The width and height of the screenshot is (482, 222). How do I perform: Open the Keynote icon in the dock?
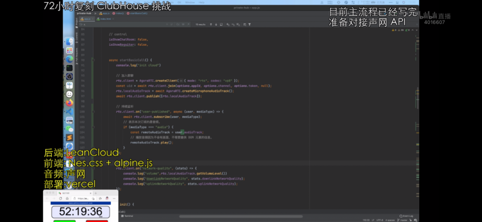pos(70,85)
